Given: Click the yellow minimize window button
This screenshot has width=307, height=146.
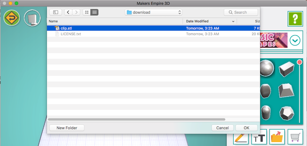Looking at the screenshot, I should coord(11,3).
